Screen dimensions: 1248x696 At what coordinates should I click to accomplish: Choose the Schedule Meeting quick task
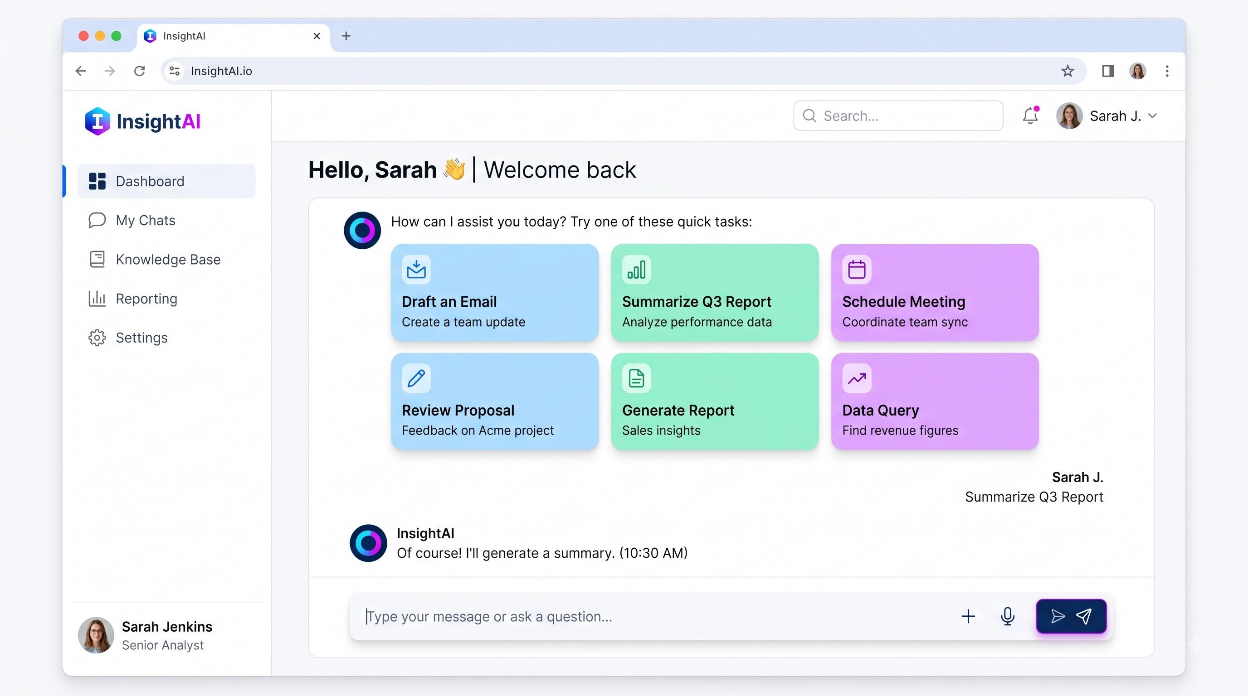point(935,292)
